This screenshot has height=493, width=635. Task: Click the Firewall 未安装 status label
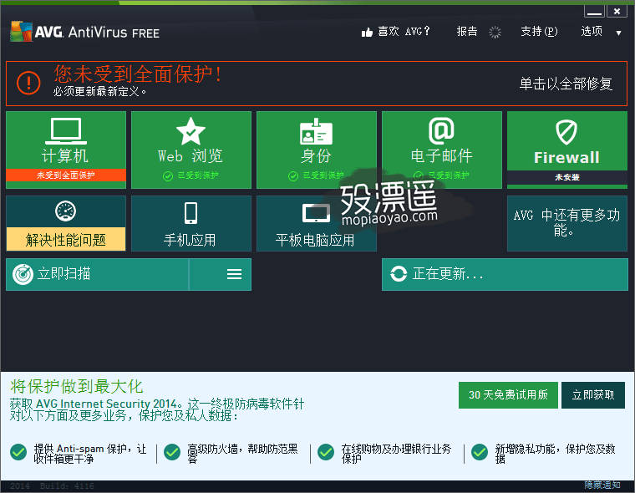[x=567, y=177]
